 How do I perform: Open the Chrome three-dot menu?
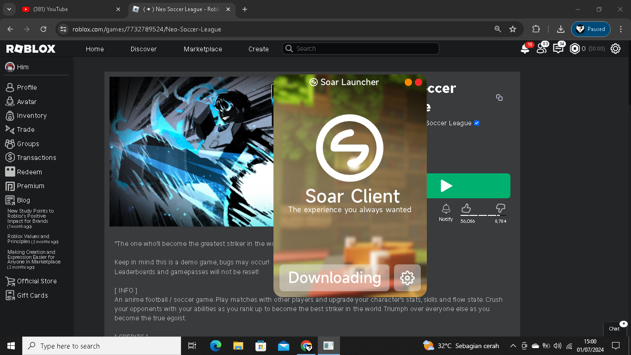coord(621,29)
